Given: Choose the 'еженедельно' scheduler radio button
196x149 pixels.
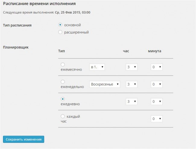Looking at the screenshot, I should (63, 82).
